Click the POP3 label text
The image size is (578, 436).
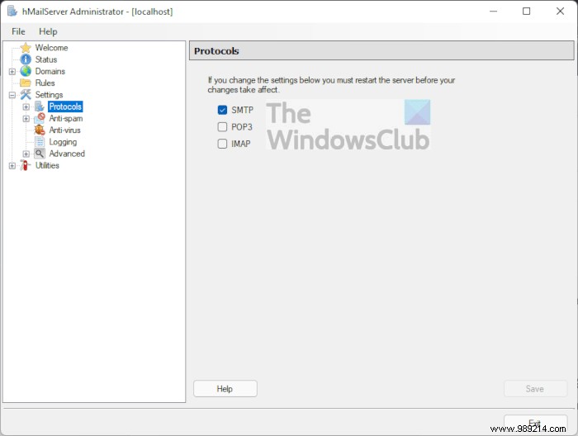[x=242, y=127]
